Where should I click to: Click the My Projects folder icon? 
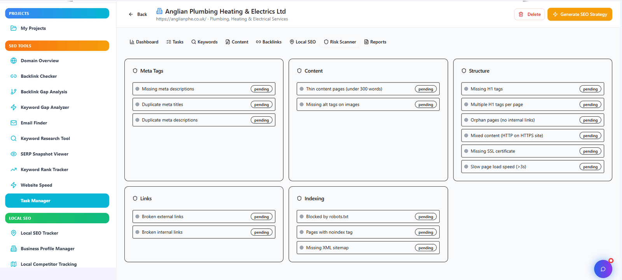tap(14, 28)
